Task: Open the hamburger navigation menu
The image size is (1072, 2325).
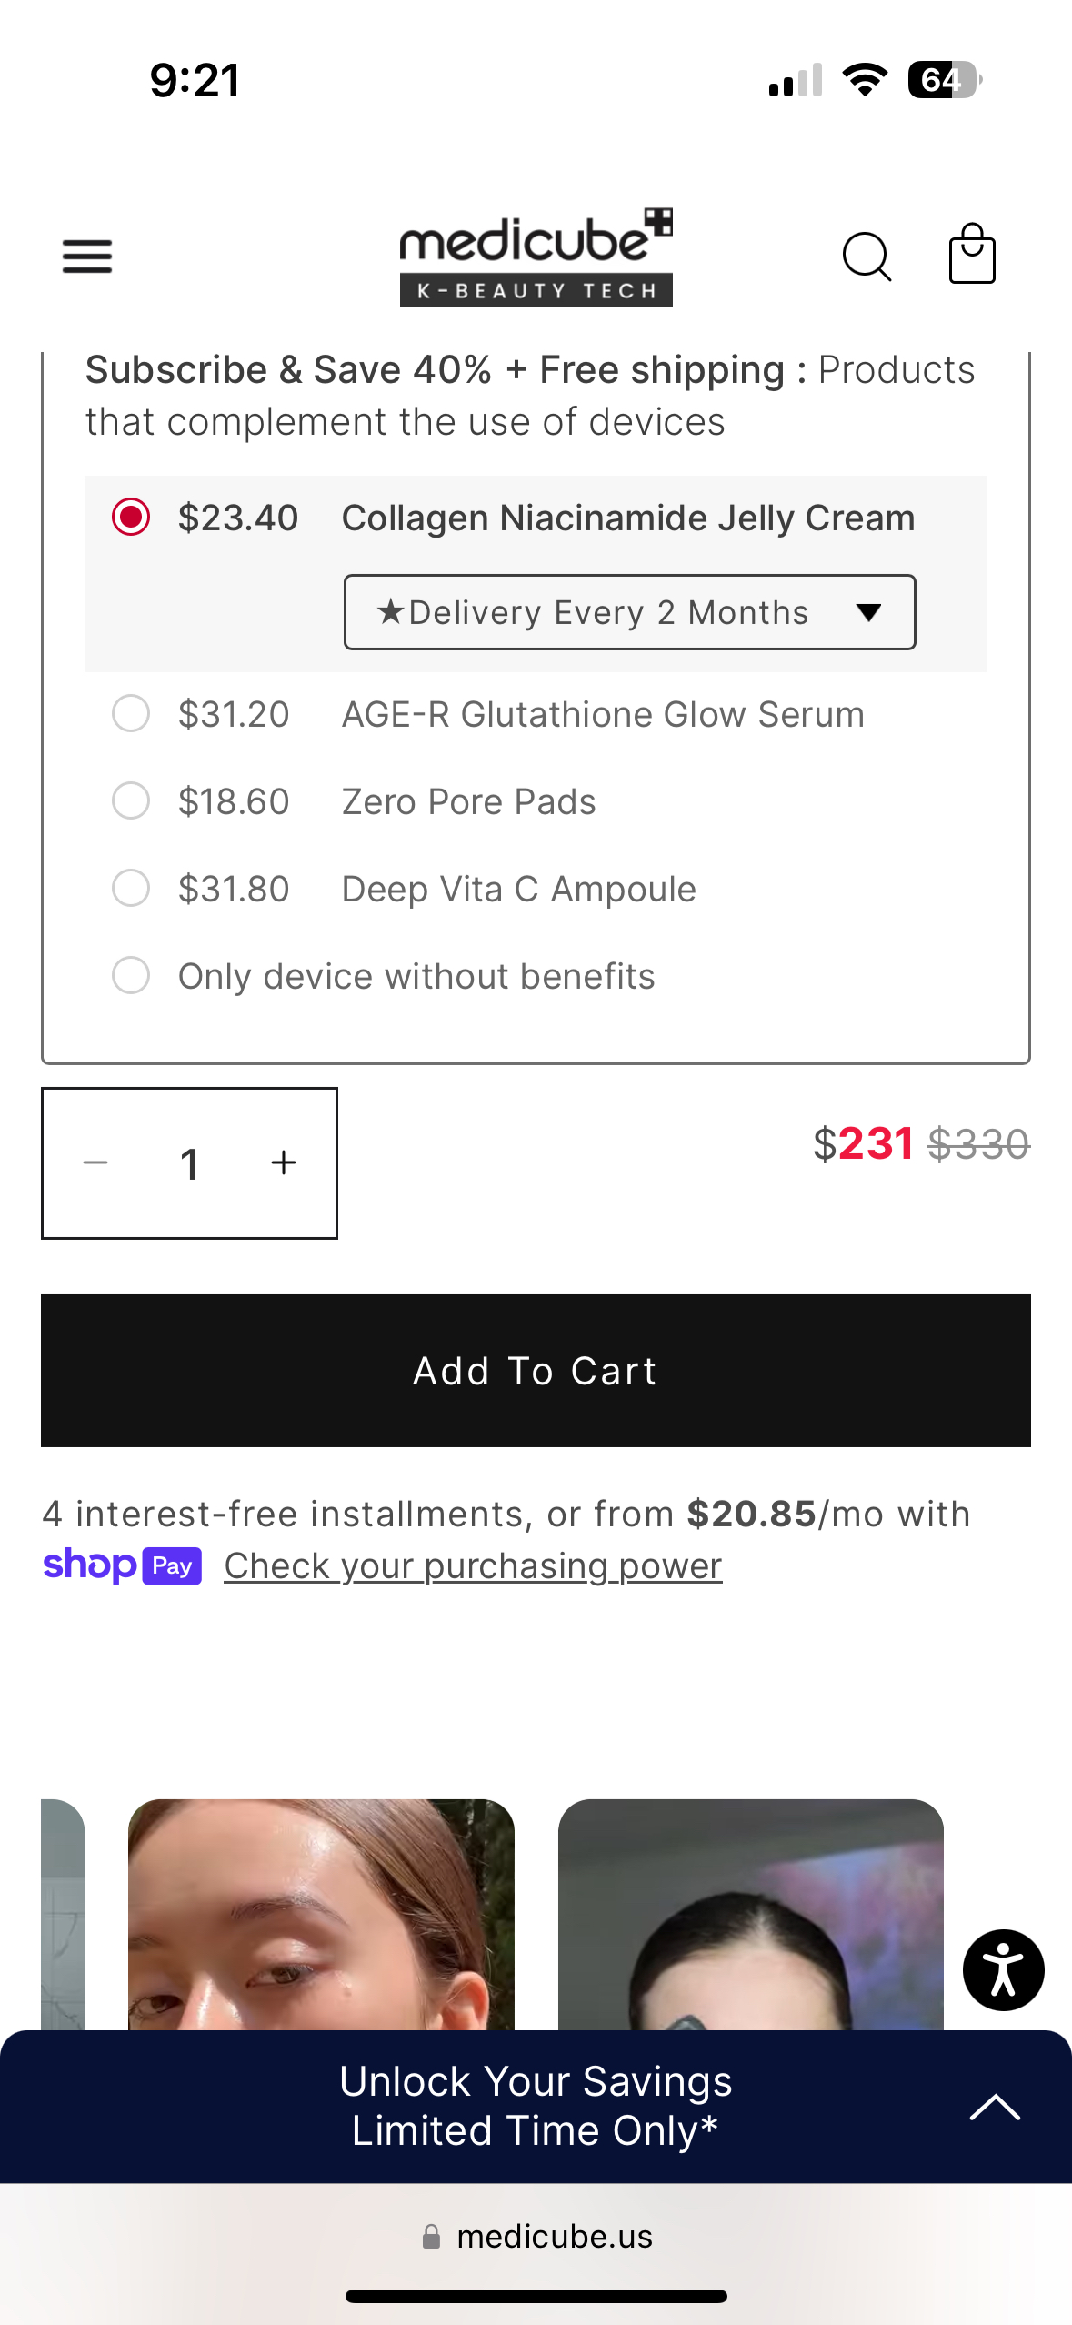Action: tap(86, 256)
